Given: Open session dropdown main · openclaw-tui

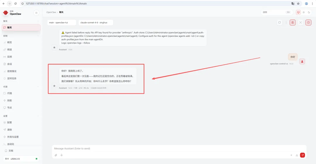Looking at the screenshot, I should [62, 22].
